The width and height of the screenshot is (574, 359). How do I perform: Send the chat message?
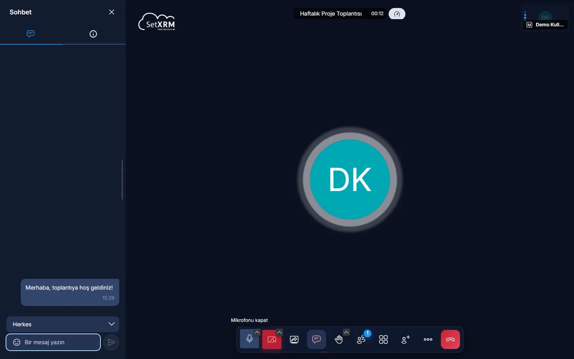(111, 342)
